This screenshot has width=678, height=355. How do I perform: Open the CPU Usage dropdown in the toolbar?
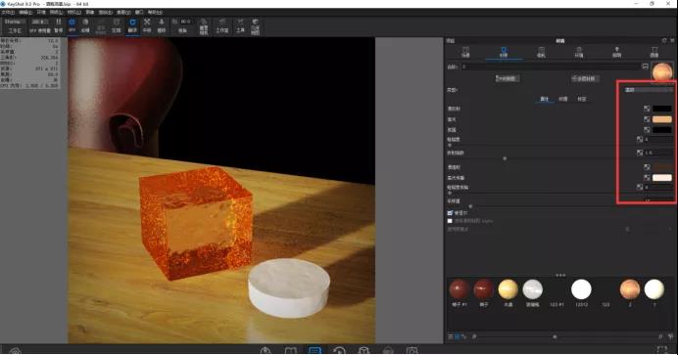click(x=40, y=22)
